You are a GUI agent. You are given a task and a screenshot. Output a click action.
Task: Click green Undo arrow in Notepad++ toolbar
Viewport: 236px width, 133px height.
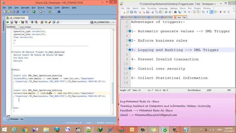[166, 12]
